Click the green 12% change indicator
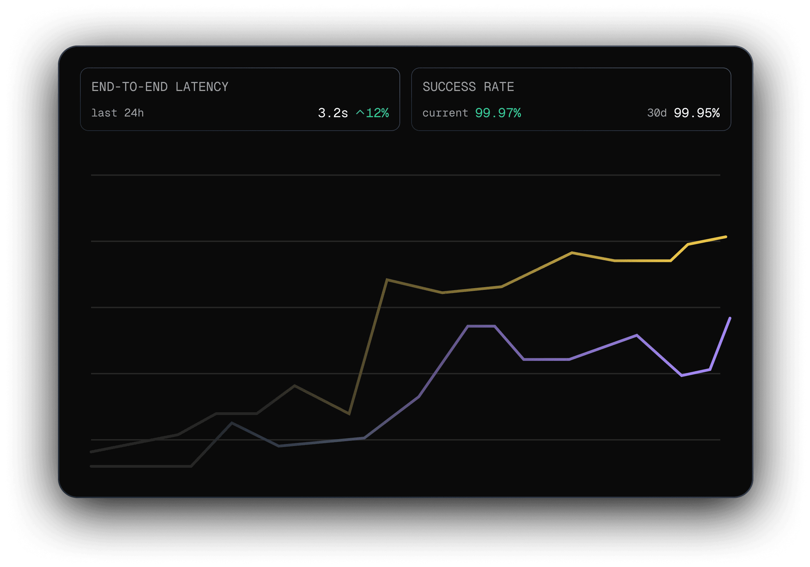 [x=377, y=113]
